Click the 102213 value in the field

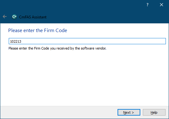(x=16, y=41)
